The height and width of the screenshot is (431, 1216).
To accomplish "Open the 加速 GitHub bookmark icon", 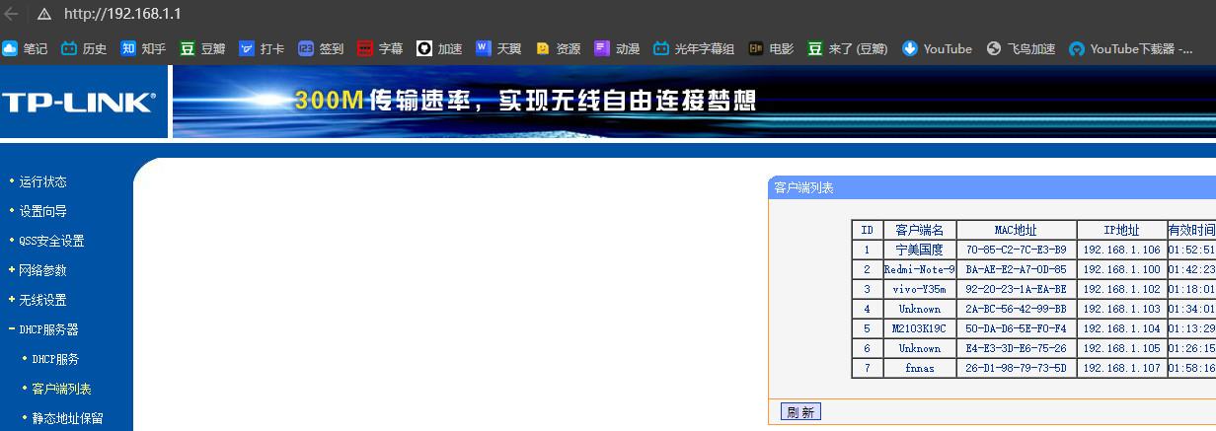I will (x=424, y=48).
